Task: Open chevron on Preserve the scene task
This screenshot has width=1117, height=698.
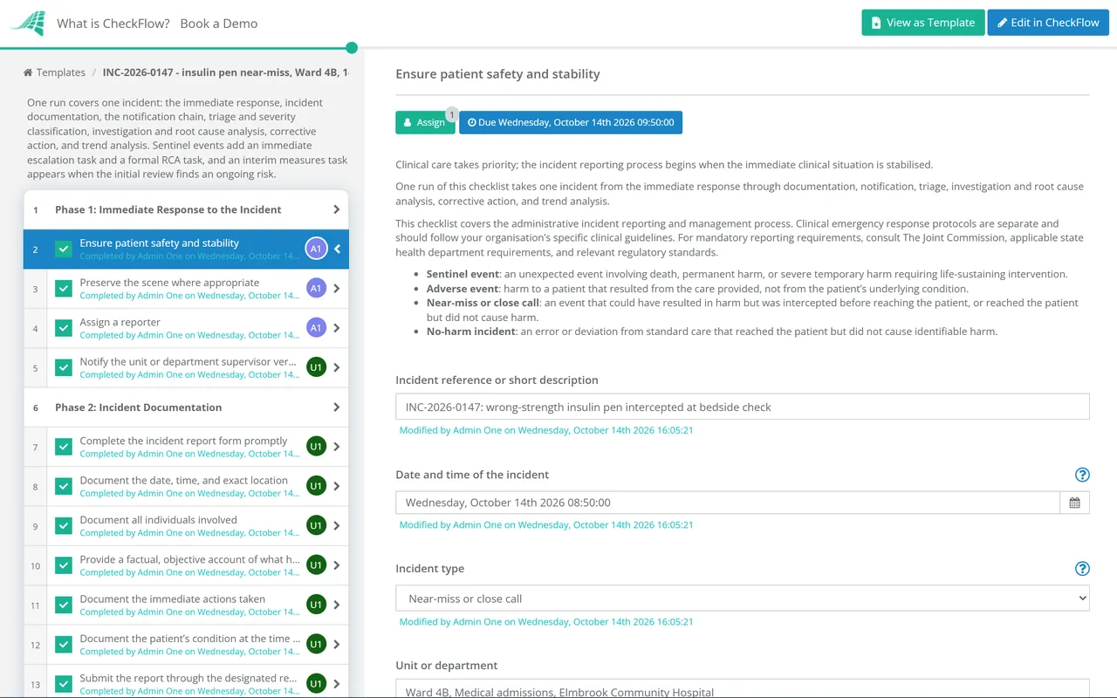Action: tap(337, 289)
